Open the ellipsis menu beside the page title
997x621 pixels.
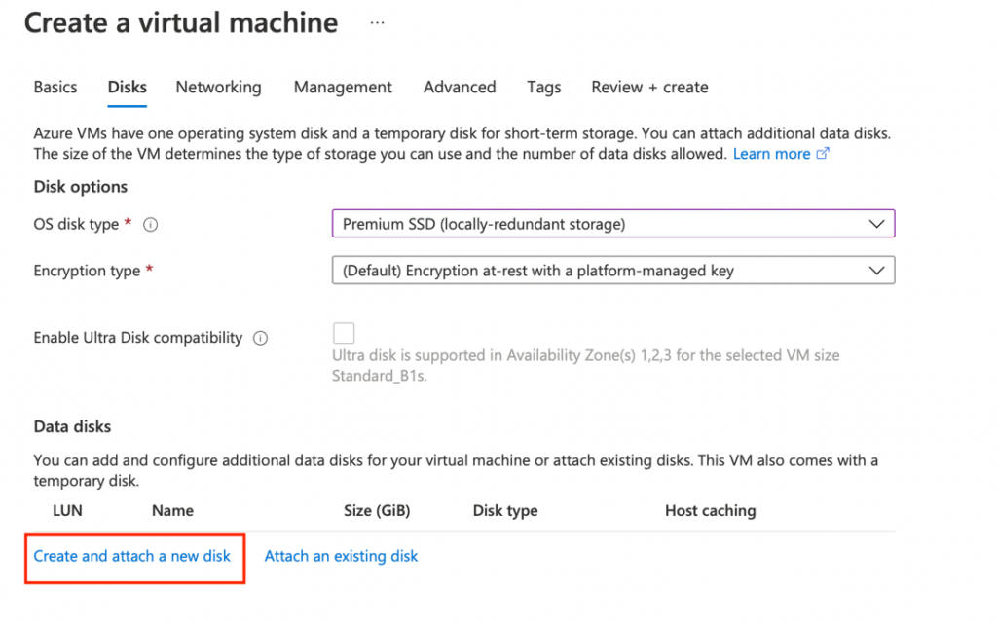(377, 23)
